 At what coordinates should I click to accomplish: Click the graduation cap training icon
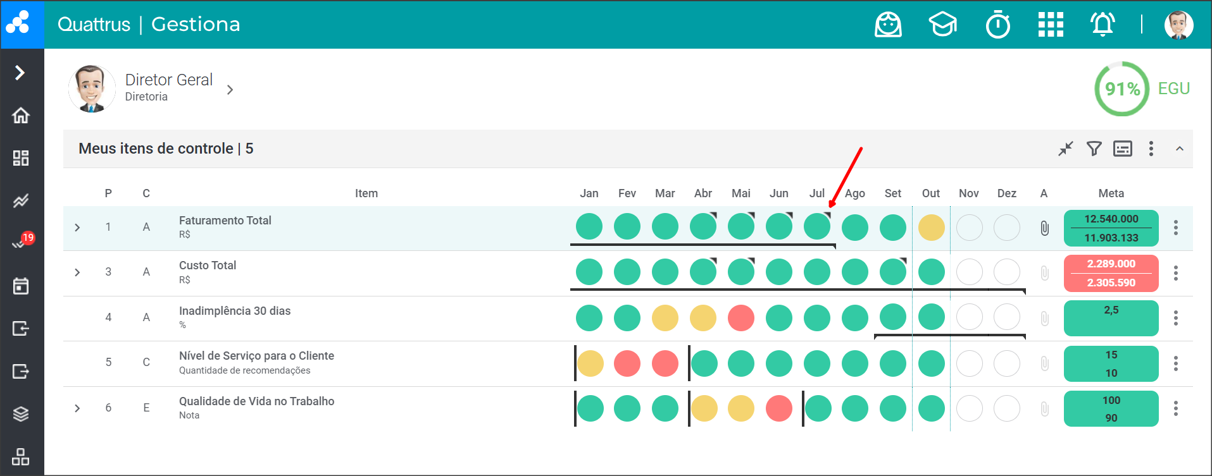pyautogui.click(x=942, y=25)
